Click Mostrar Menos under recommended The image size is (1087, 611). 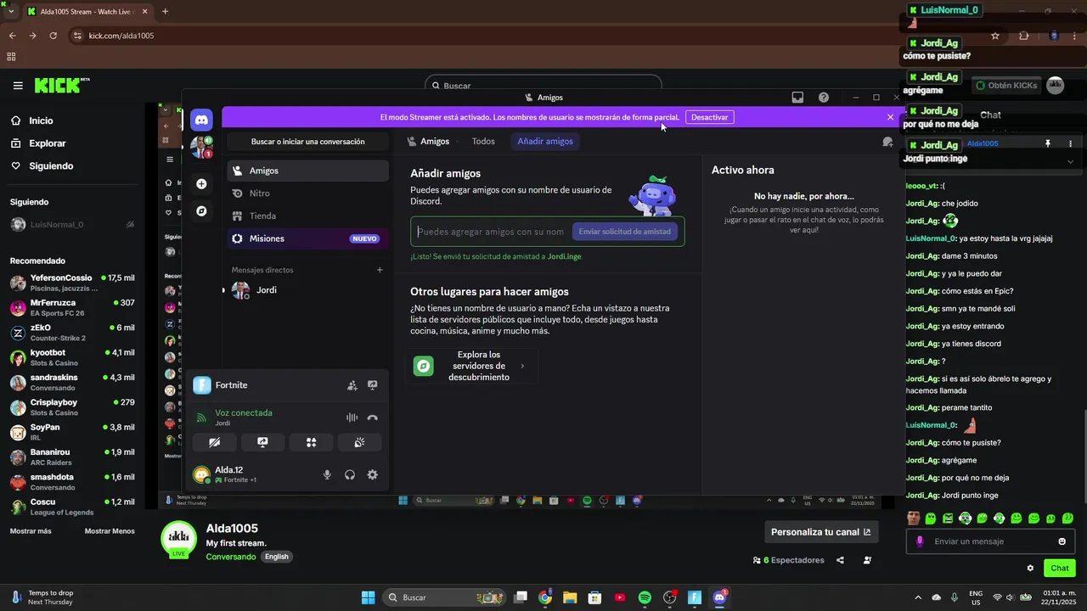110,531
